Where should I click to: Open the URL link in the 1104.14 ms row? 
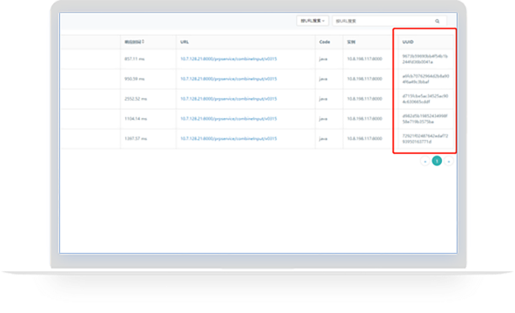point(229,119)
